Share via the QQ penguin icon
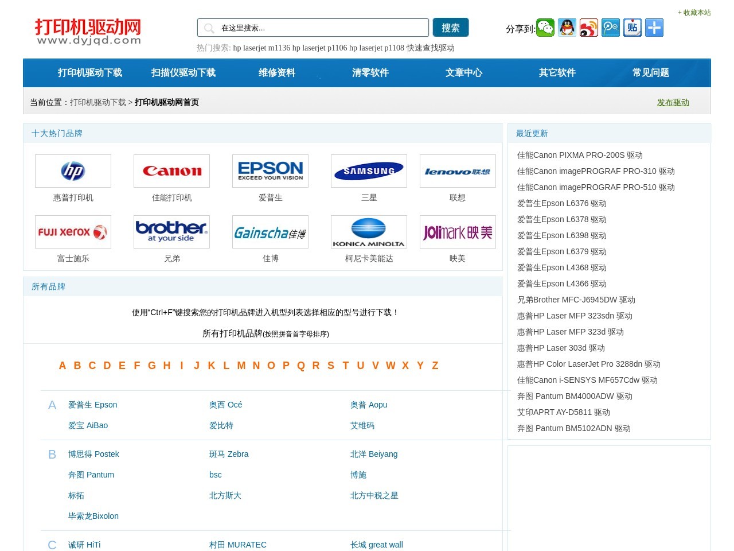Screen dimensions: 734x551 tap(567, 28)
